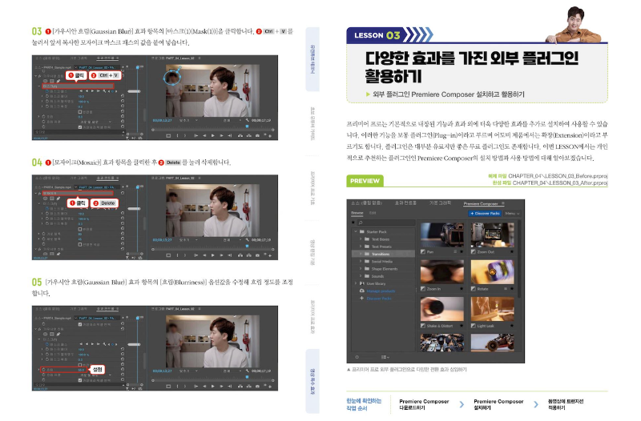Select the pen mask tool in step 03 screenshot

coord(58,81)
